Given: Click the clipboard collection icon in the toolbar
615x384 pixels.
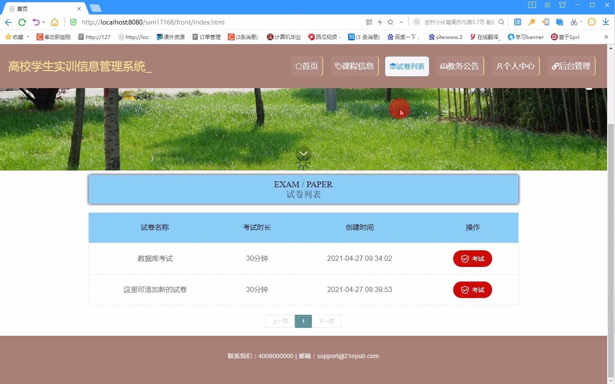Looking at the screenshot, I should [x=560, y=22].
